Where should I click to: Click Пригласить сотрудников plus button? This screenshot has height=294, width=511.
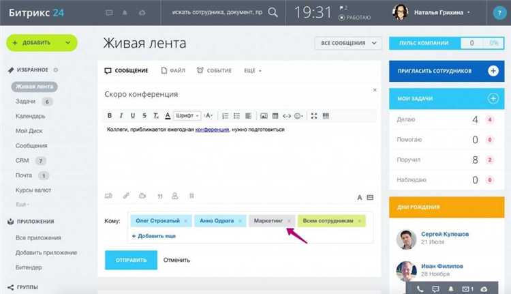coord(493,71)
